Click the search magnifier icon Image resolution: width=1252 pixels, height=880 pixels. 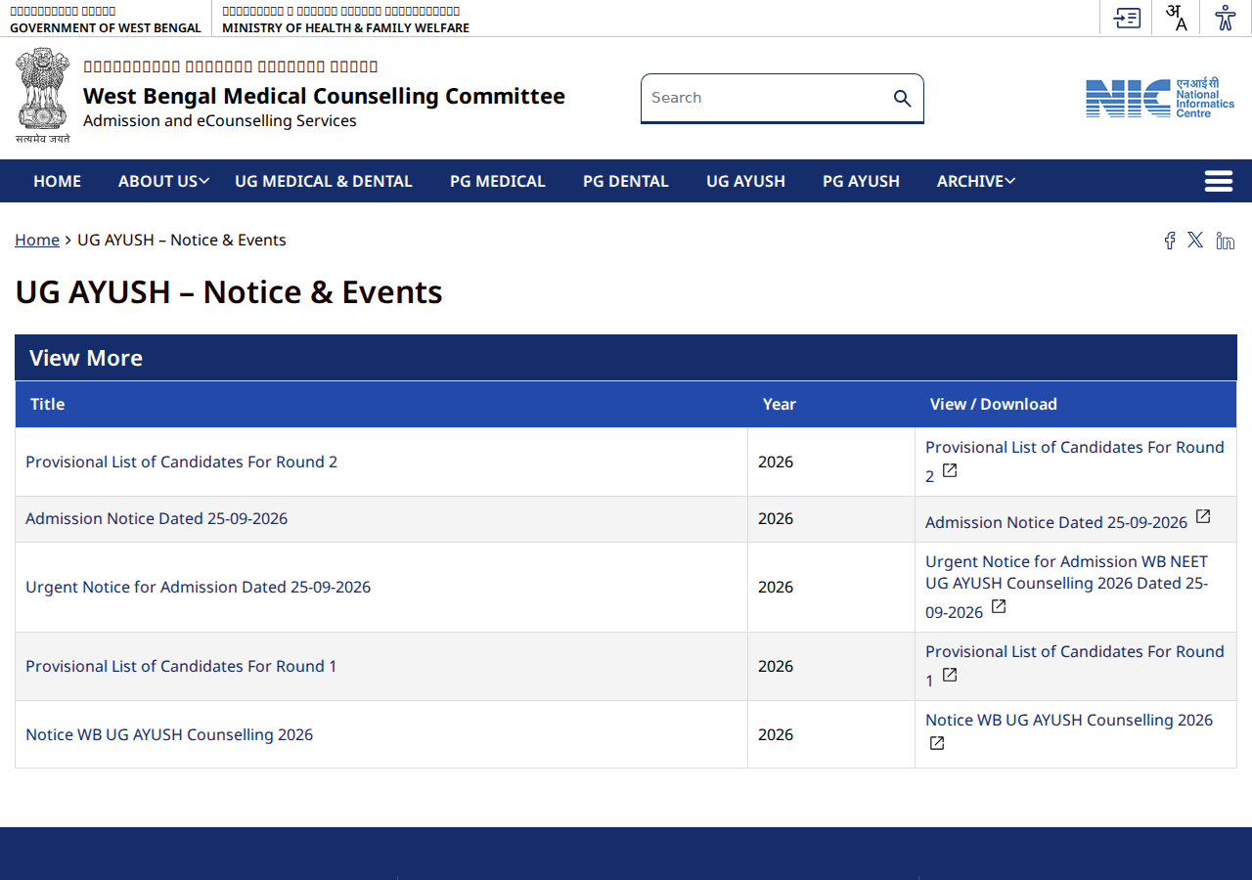(902, 98)
